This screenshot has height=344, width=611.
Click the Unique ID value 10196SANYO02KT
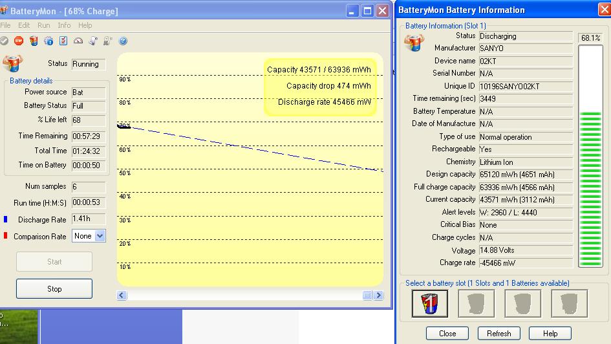tap(526, 87)
